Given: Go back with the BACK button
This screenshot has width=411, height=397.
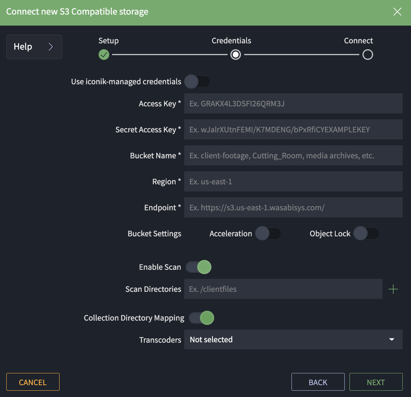Looking at the screenshot, I should [x=318, y=382].
